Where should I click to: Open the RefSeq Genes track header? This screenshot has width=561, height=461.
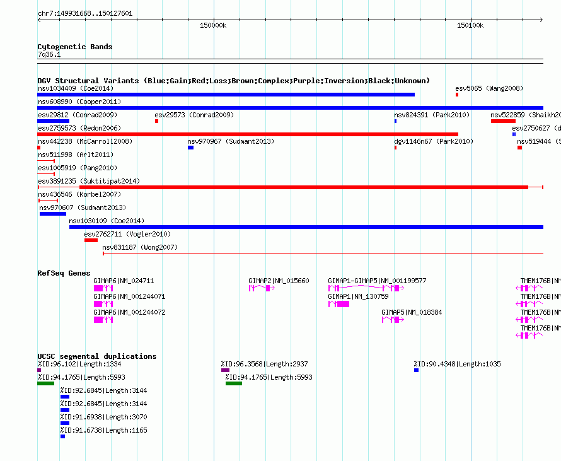(x=64, y=273)
